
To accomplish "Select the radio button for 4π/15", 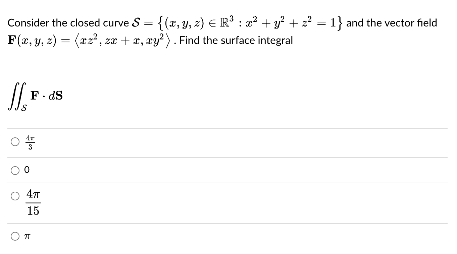I will click(x=15, y=196).
